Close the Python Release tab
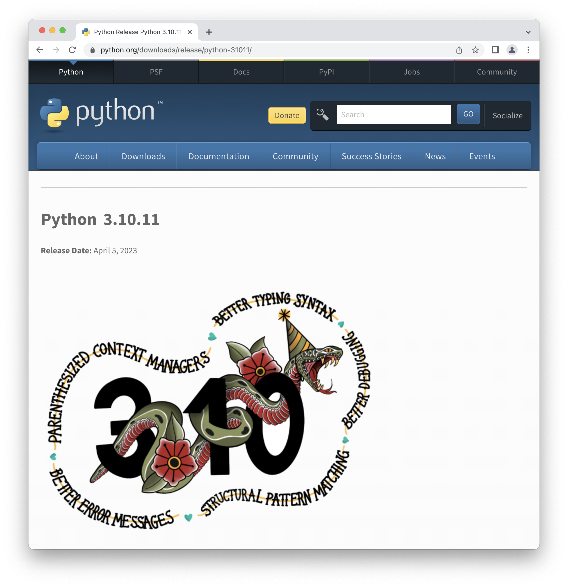The width and height of the screenshot is (568, 587). (x=189, y=32)
